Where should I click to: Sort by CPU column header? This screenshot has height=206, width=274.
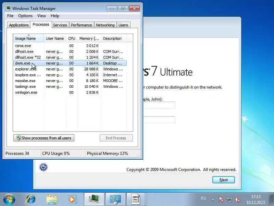(72, 38)
